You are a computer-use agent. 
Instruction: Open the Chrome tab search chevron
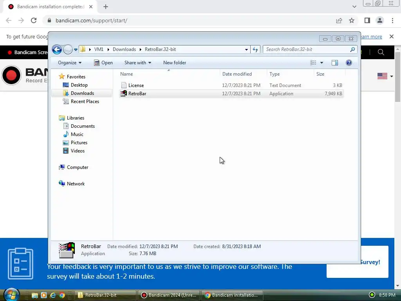coord(354,7)
